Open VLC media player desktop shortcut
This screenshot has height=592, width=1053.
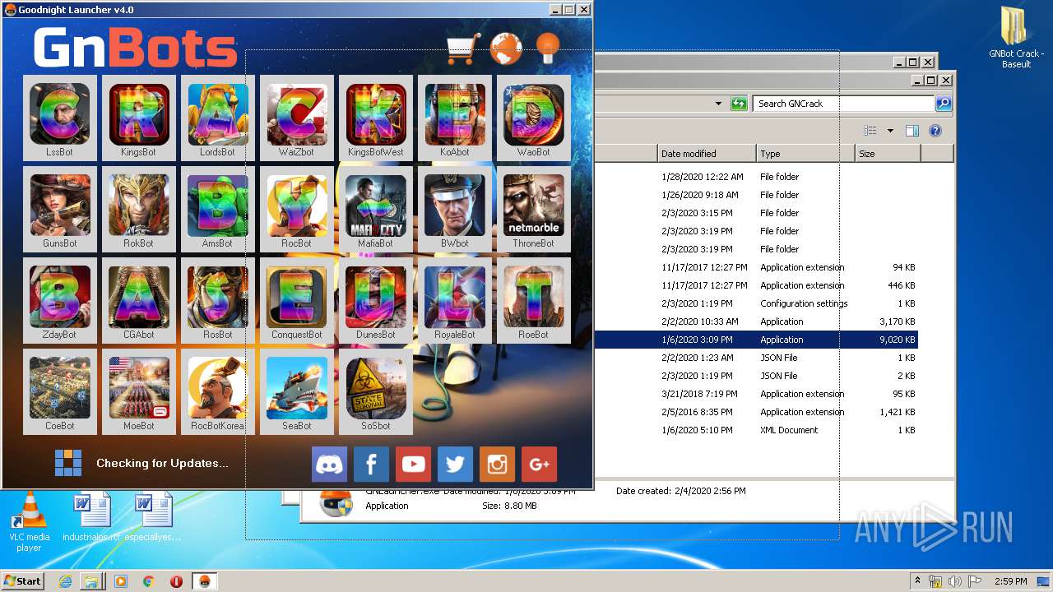coord(30,523)
